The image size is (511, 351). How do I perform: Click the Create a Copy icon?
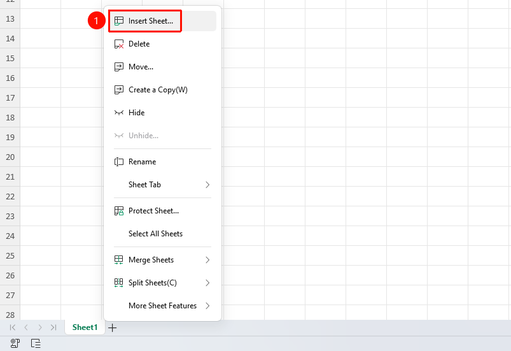(119, 90)
